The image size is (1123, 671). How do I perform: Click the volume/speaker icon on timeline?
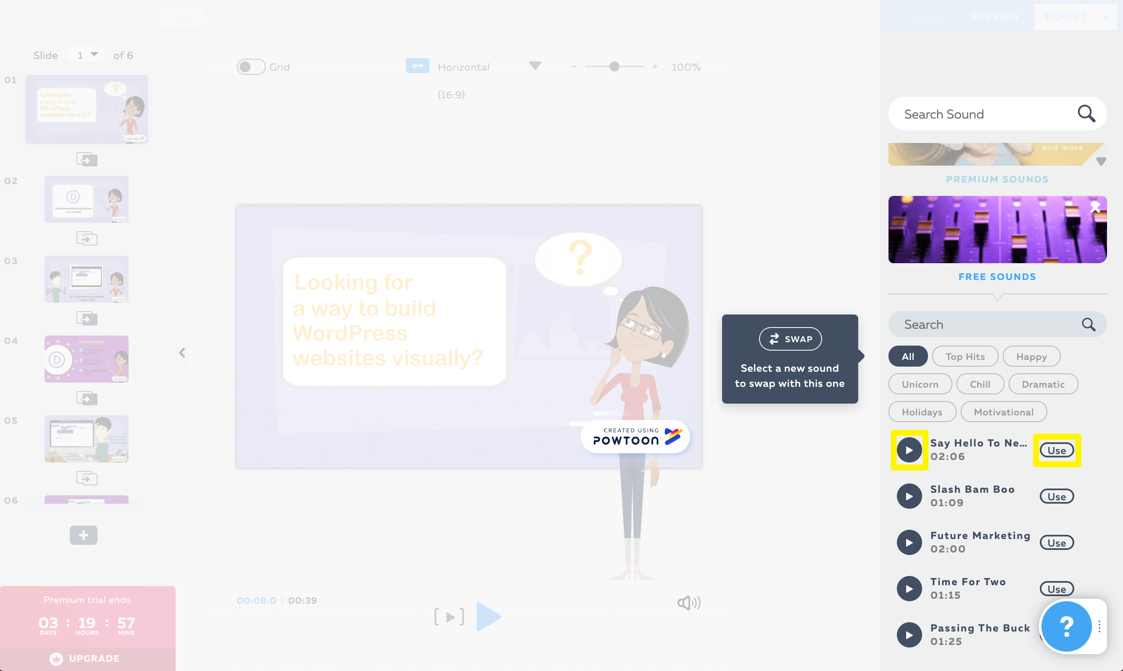[689, 602]
